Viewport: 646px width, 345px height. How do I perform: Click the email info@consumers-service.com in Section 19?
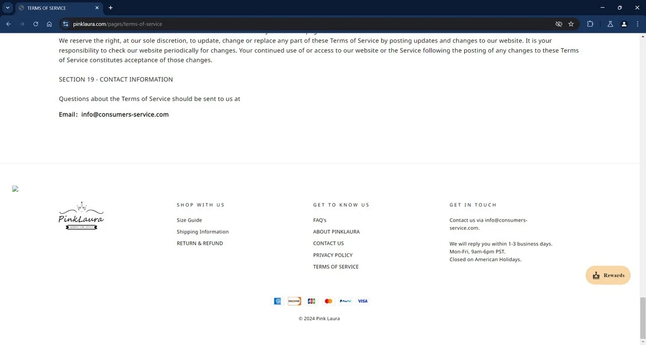click(x=125, y=115)
